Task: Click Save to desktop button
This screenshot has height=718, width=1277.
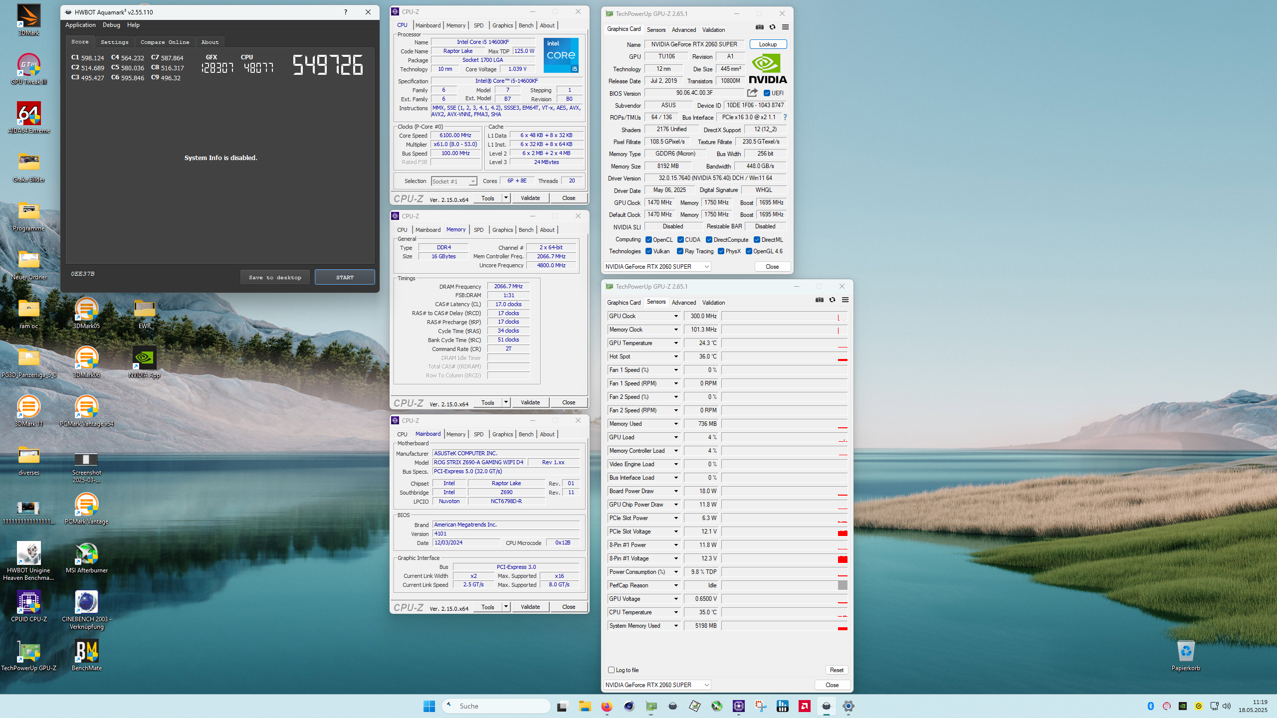Action: click(x=275, y=277)
